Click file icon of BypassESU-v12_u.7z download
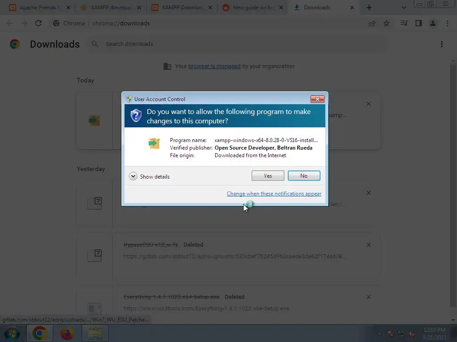Image resolution: width=457 pixels, height=342 pixels. point(95,255)
